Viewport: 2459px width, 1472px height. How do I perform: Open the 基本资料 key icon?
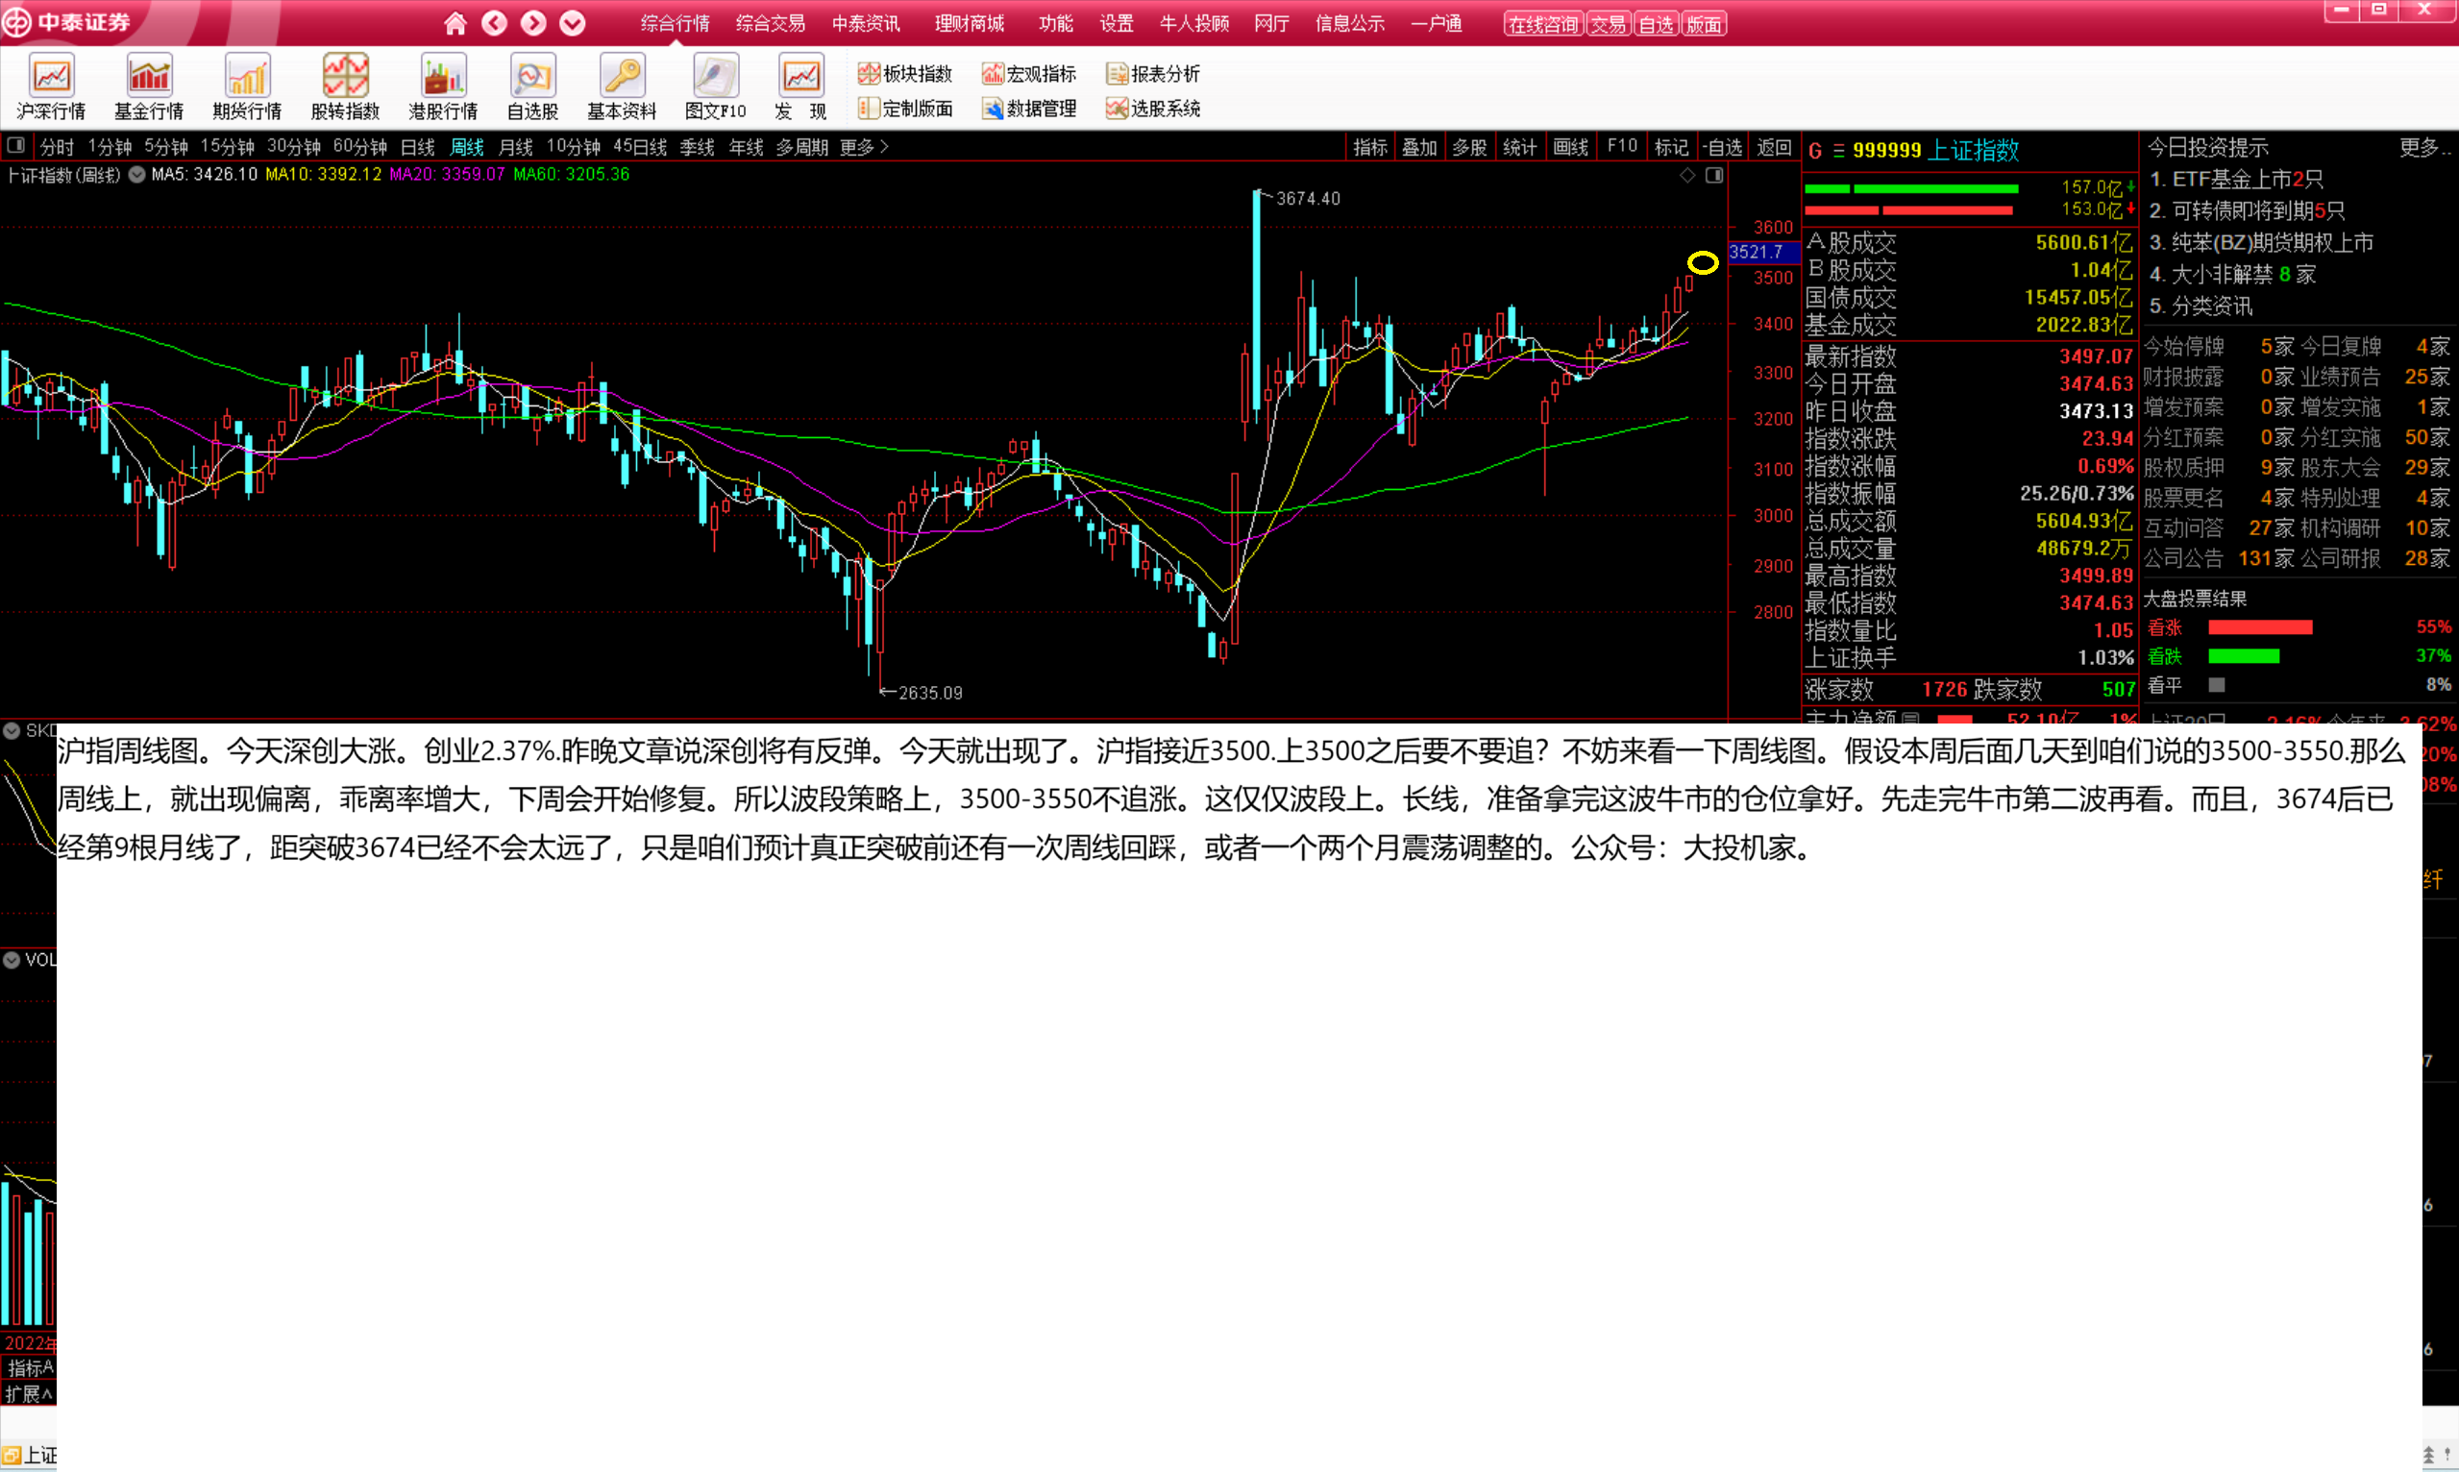(622, 86)
